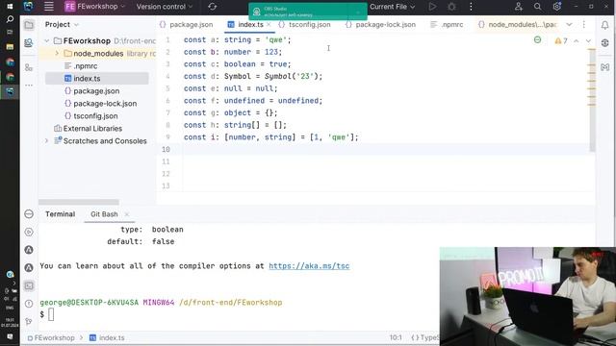
Task: Start debugging with the bug icon
Action: (x=451, y=7)
